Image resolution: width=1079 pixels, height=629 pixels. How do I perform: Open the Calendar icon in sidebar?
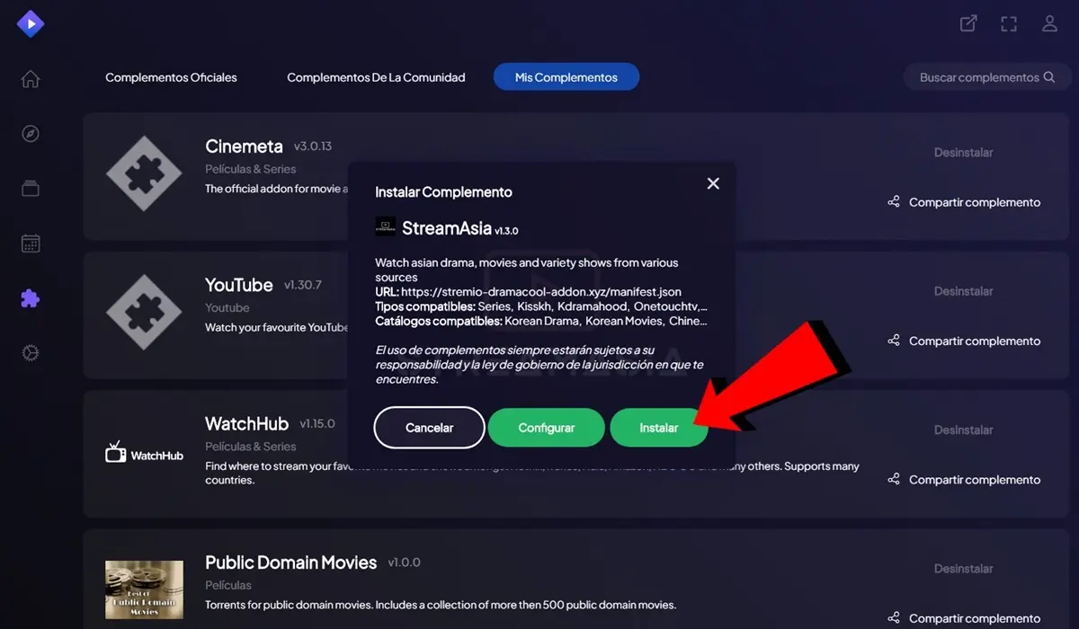(31, 244)
